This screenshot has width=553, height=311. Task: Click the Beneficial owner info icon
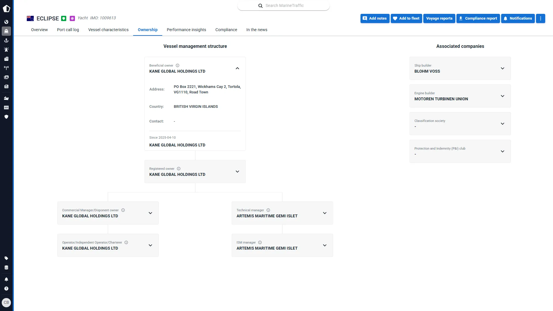tap(178, 65)
